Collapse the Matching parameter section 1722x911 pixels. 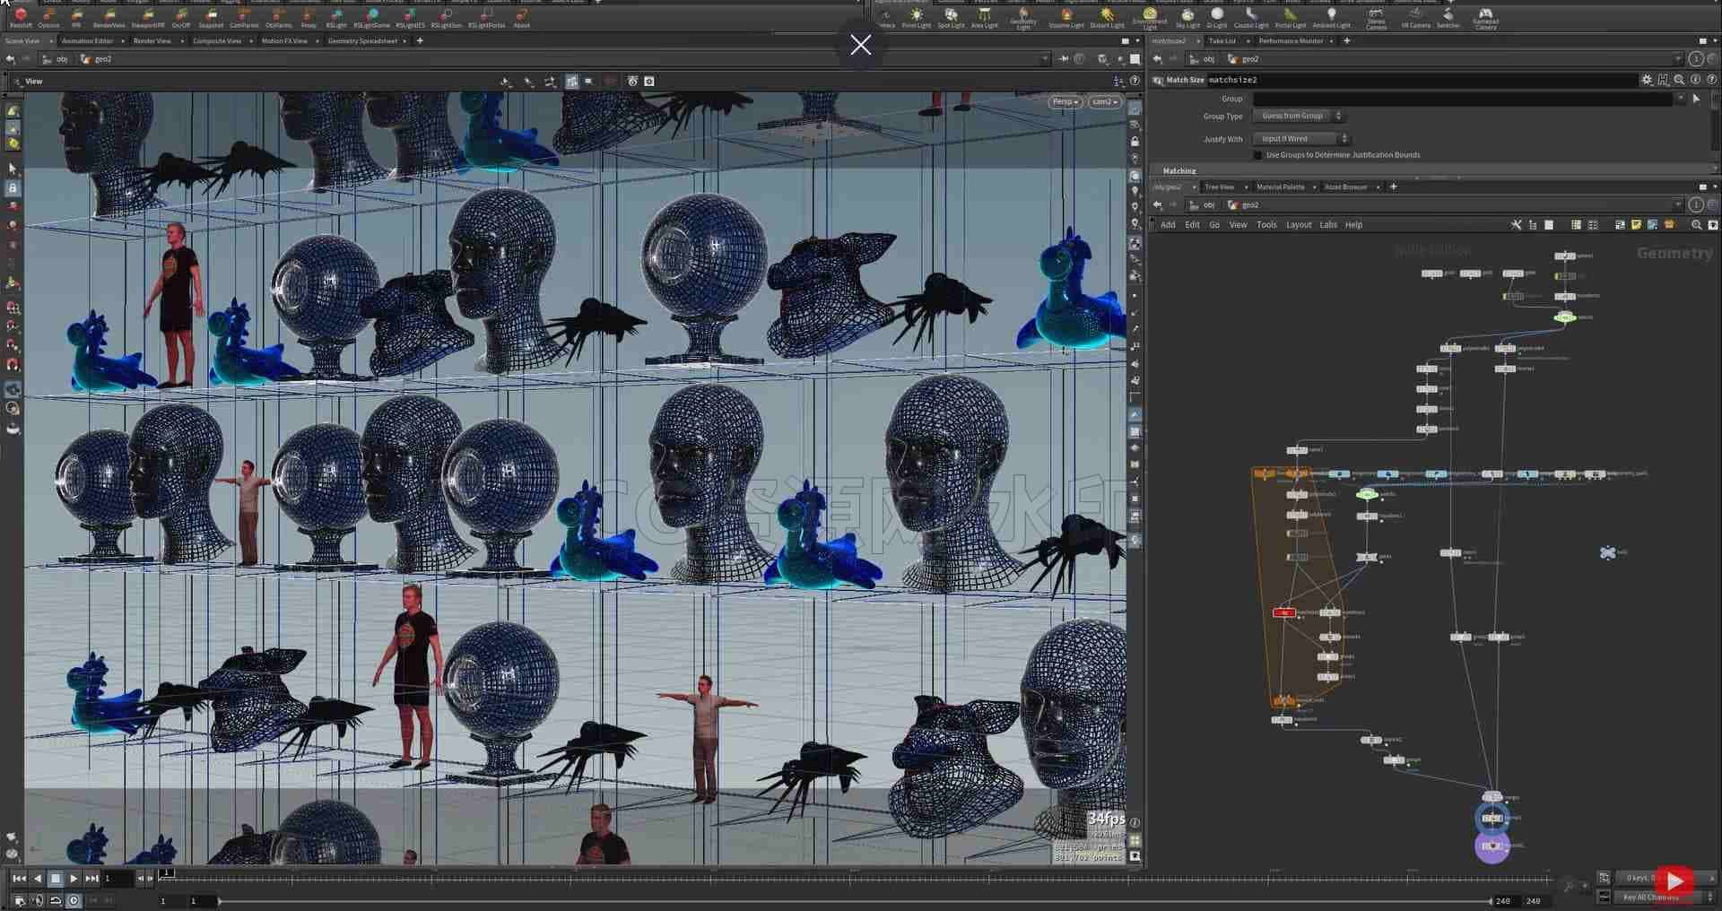coord(1179,170)
